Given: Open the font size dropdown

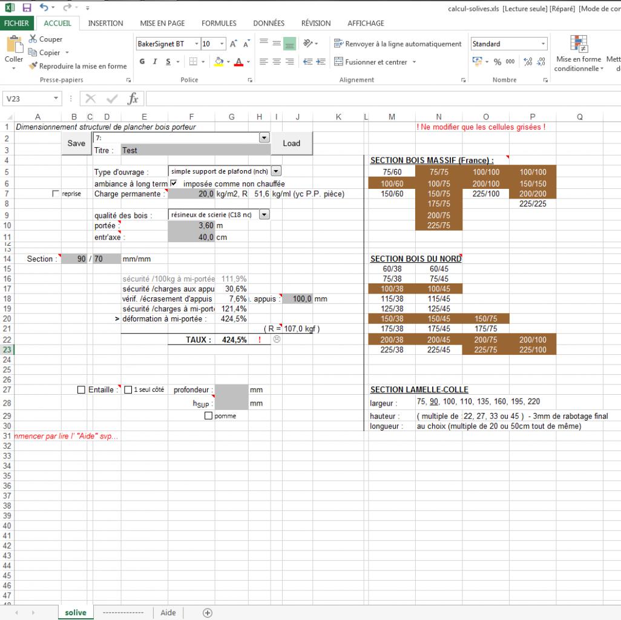Looking at the screenshot, I should pos(222,44).
